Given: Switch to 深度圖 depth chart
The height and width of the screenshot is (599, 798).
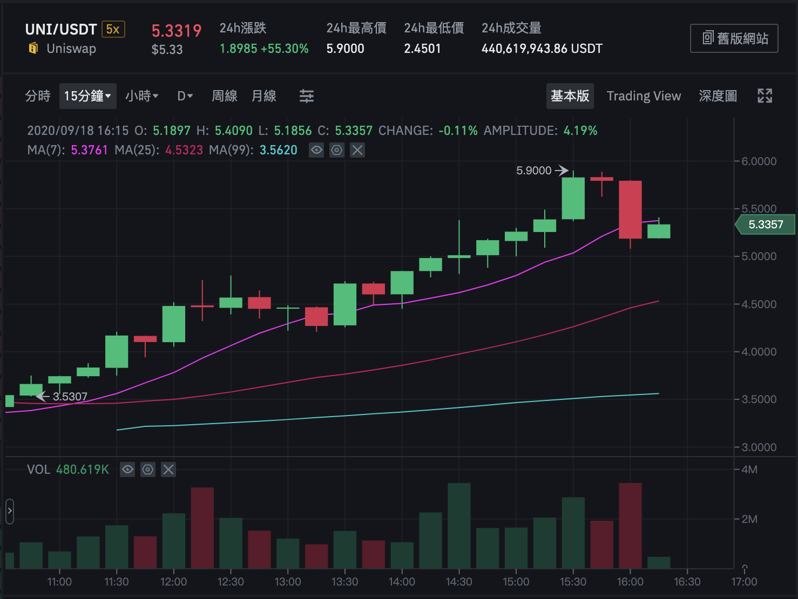Looking at the screenshot, I should pyautogui.click(x=718, y=96).
